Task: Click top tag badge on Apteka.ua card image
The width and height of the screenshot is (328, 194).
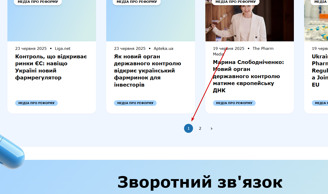Action: pos(137,2)
